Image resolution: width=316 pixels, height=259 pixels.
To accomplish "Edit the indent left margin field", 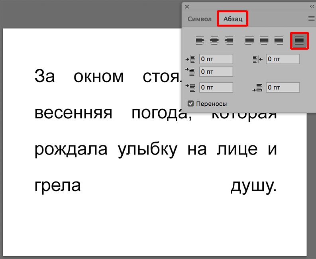I will click(x=216, y=59).
